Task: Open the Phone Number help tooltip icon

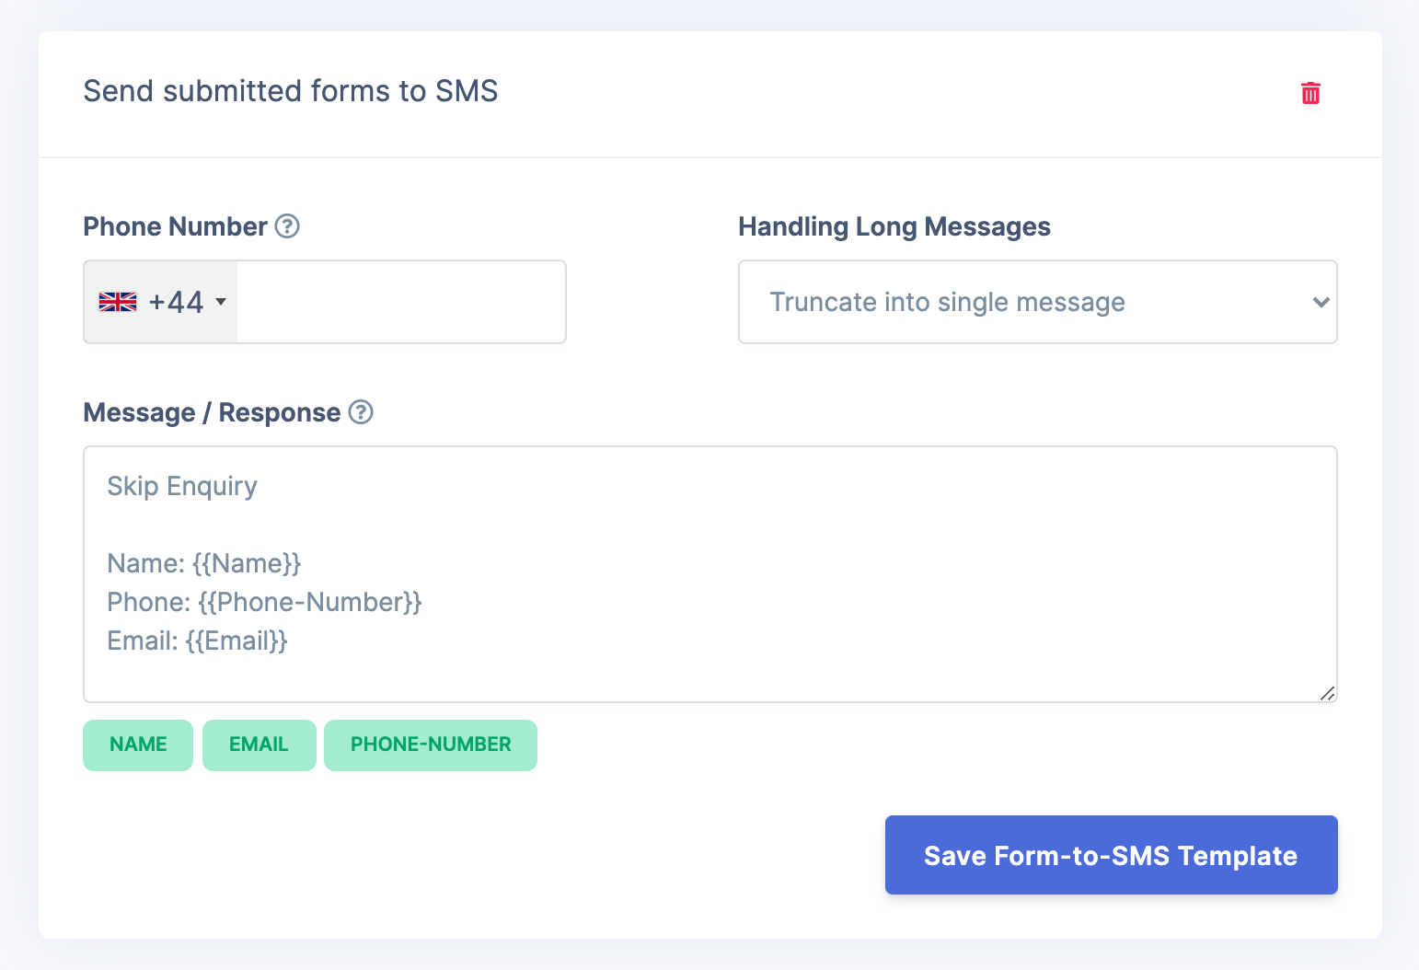Action: click(288, 226)
